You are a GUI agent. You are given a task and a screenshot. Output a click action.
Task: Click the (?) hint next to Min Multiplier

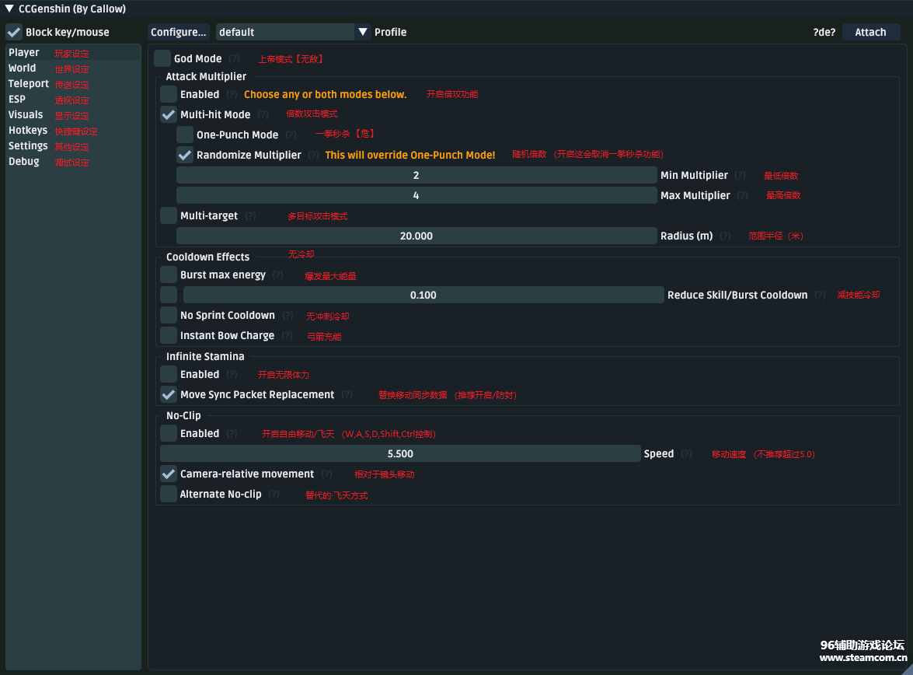740,176
